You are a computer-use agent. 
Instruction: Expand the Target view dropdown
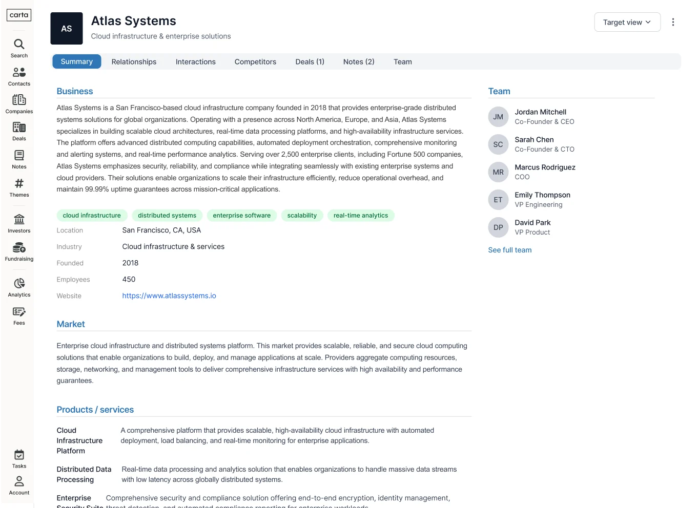pos(627,22)
